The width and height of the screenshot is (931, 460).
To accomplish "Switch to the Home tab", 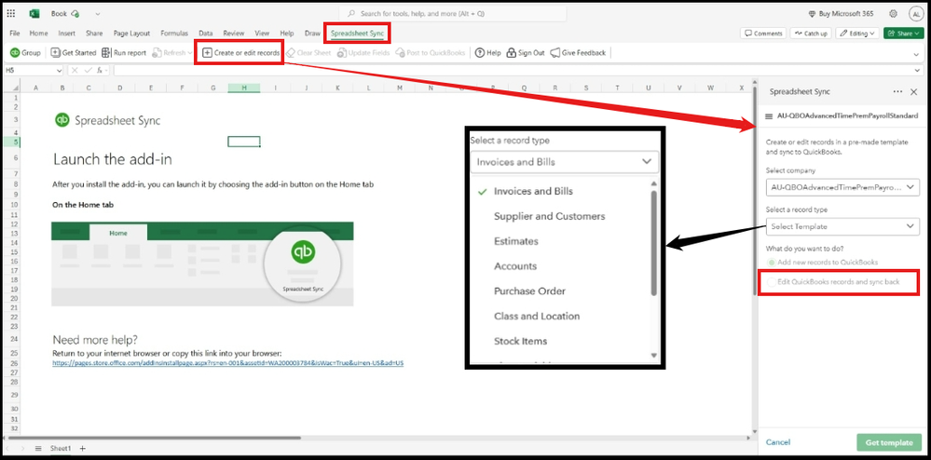I will 38,34.
